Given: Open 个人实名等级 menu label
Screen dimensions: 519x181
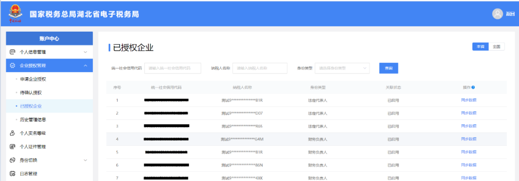Looking at the screenshot, I should pyautogui.click(x=33, y=133).
